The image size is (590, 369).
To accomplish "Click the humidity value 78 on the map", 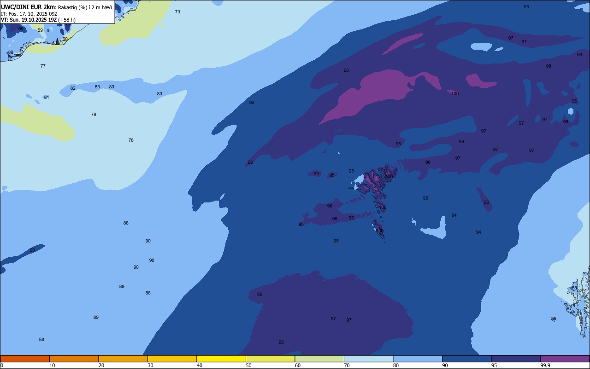I will click(131, 140).
